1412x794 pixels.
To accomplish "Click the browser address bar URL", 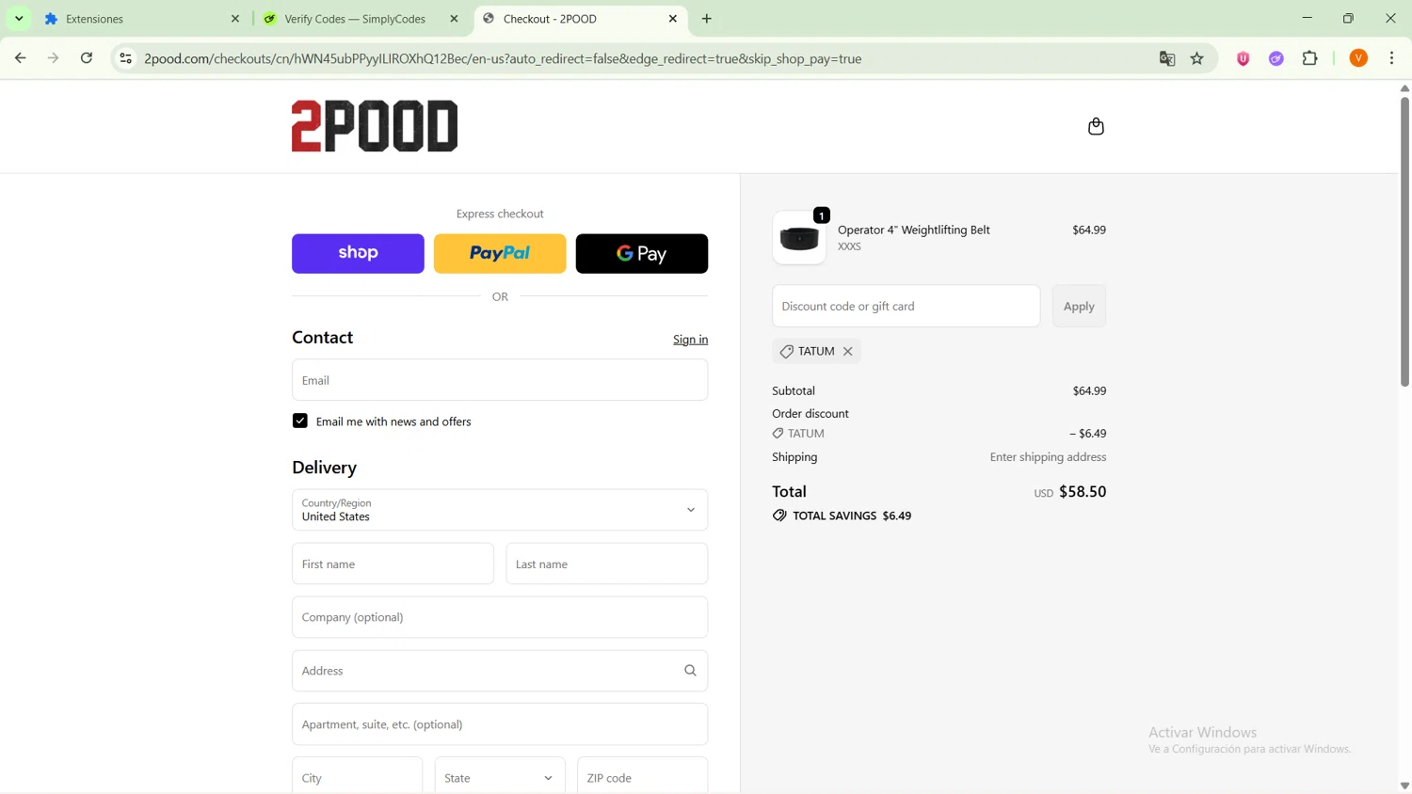I will pyautogui.click(x=503, y=58).
